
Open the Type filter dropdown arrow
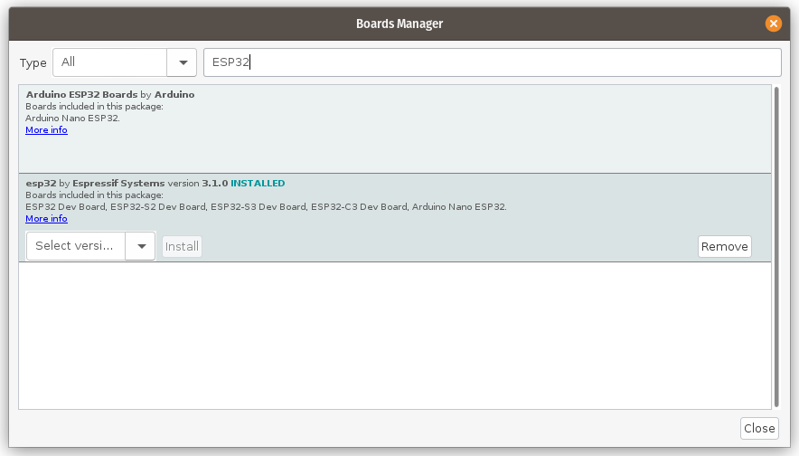pos(182,62)
